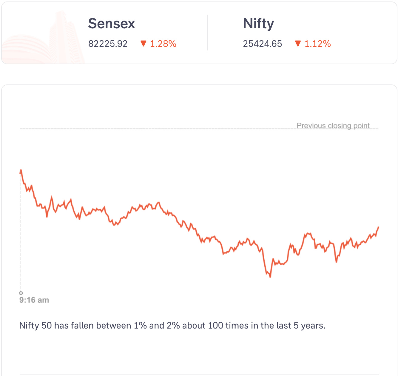This screenshot has width=398, height=376.
Task: Click the Nifty red down-triangle icon
Action: 298,44
